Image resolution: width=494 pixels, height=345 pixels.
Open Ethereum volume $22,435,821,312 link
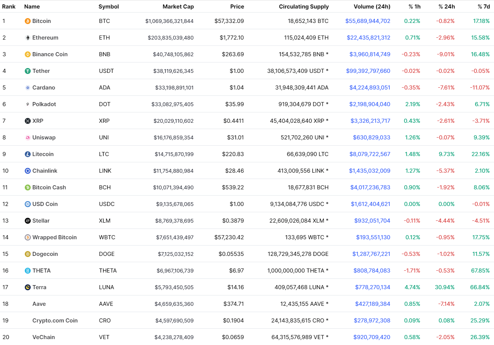click(x=369, y=38)
